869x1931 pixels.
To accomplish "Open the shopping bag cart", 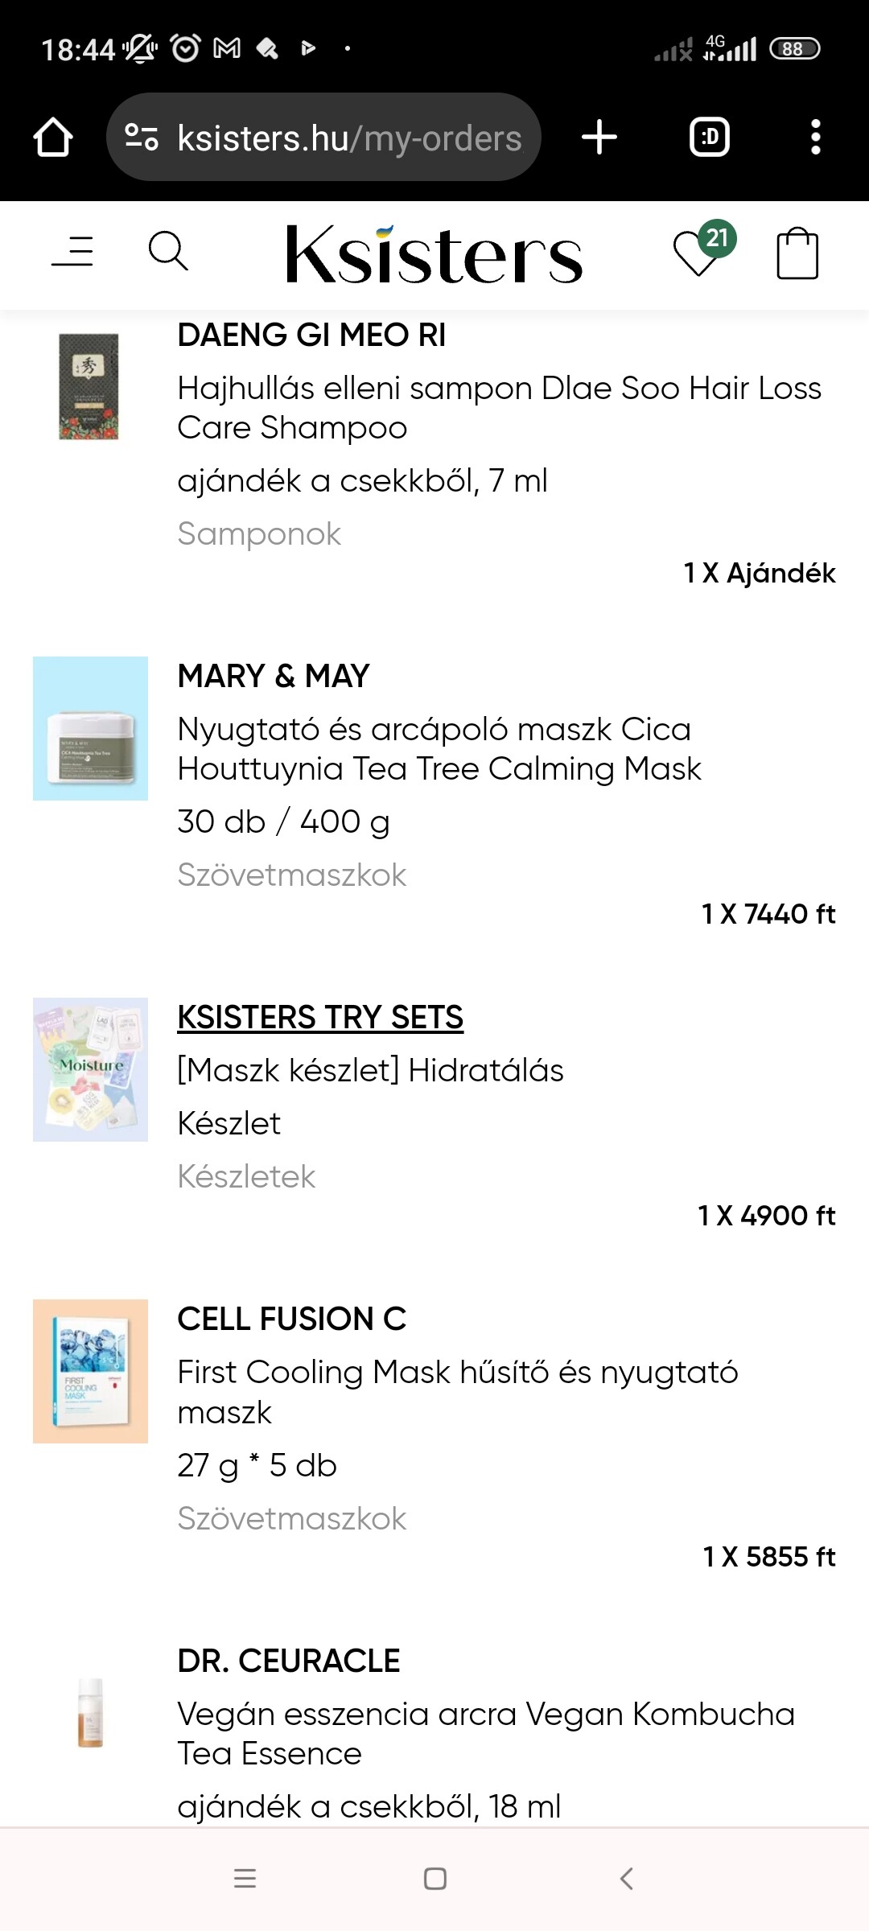I will click(x=797, y=254).
